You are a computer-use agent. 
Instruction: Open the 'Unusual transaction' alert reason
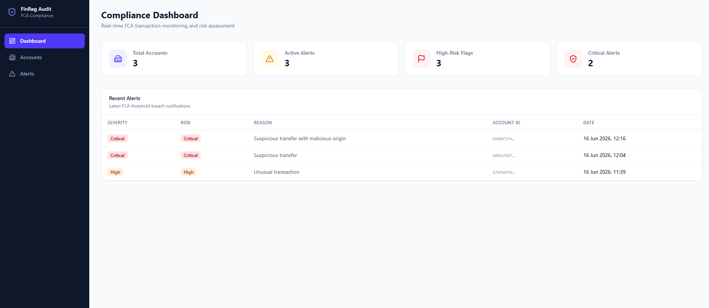(x=276, y=172)
